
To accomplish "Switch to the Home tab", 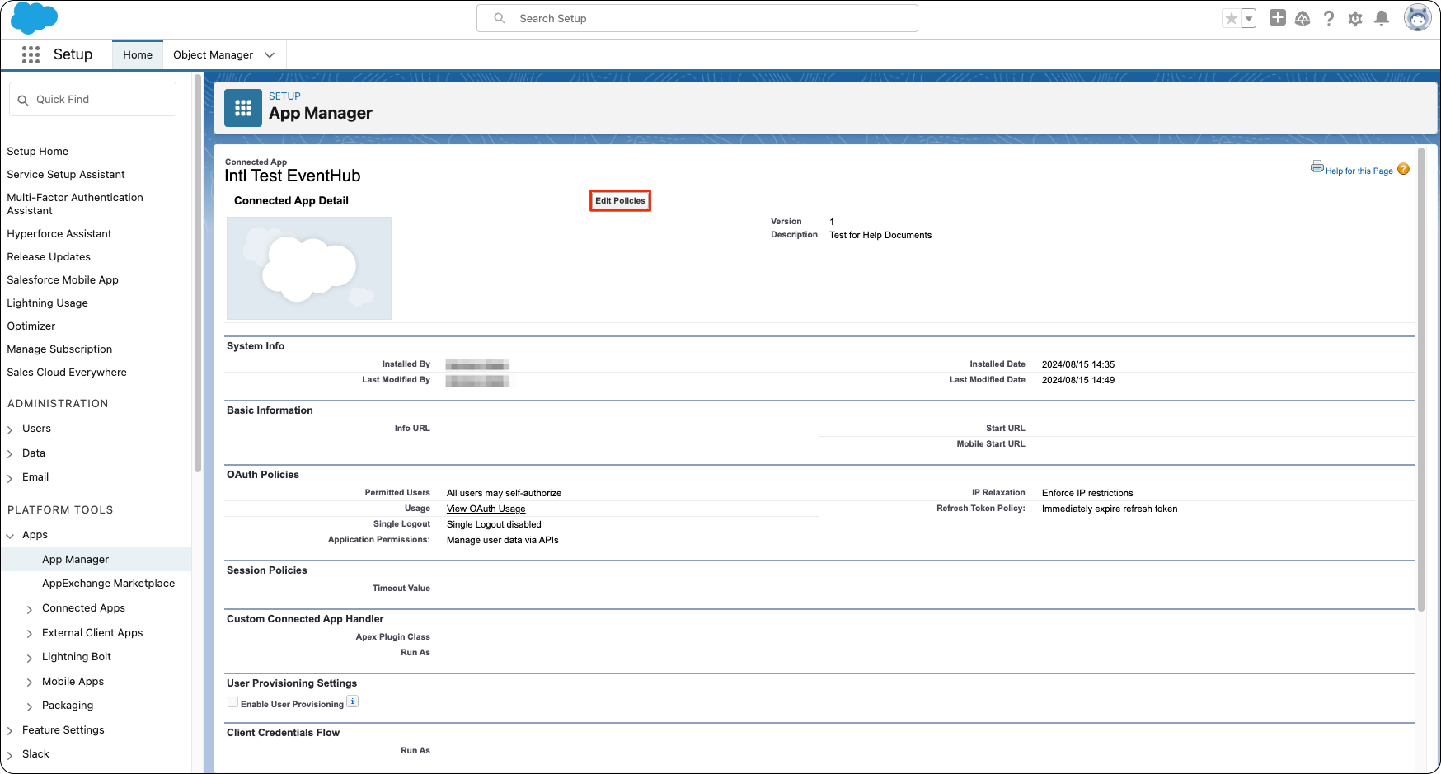I will pos(138,54).
